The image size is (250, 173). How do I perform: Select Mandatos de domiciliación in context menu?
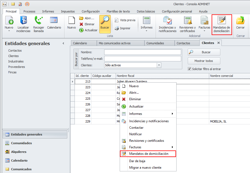coord(149,154)
